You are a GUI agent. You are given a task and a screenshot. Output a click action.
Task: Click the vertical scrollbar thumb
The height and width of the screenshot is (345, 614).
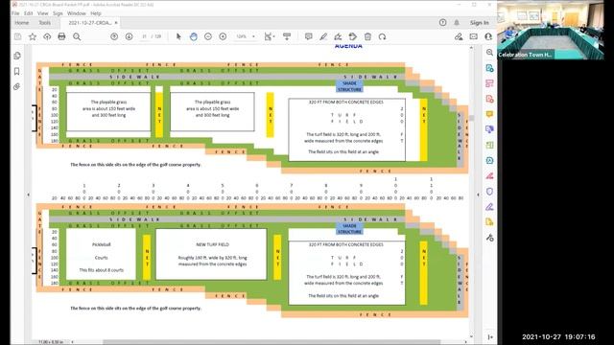(472, 118)
